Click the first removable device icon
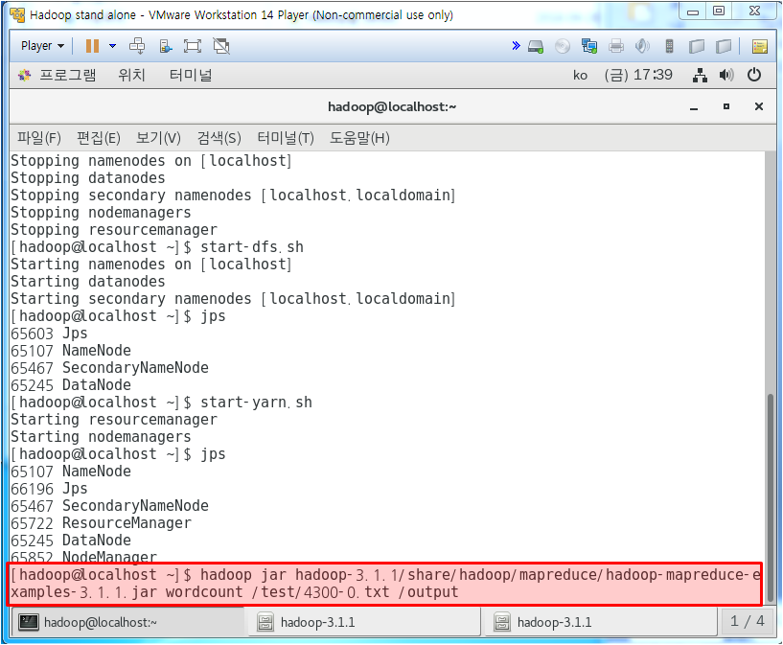The width and height of the screenshot is (783, 645). (696, 46)
